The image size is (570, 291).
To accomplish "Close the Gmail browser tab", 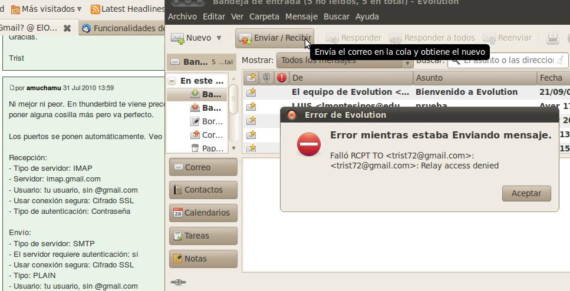I will coord(67,28).
